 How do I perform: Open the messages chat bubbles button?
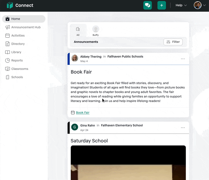tap(148, 5)
